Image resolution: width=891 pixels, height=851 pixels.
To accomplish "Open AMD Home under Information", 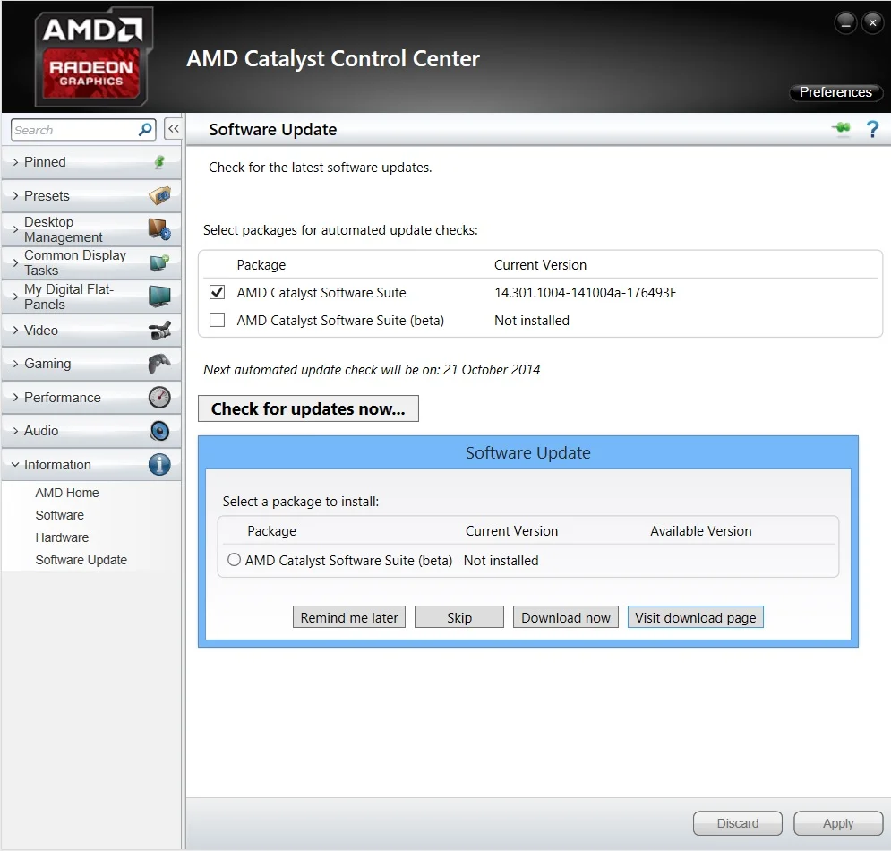I will 67,493.
